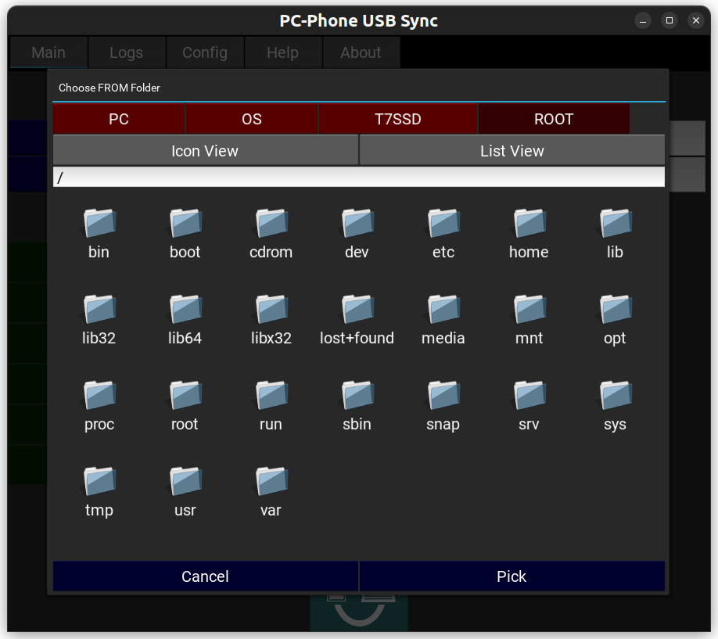Screen dimensions: 718x639
Task: Open the var folder
Action: 271,483
